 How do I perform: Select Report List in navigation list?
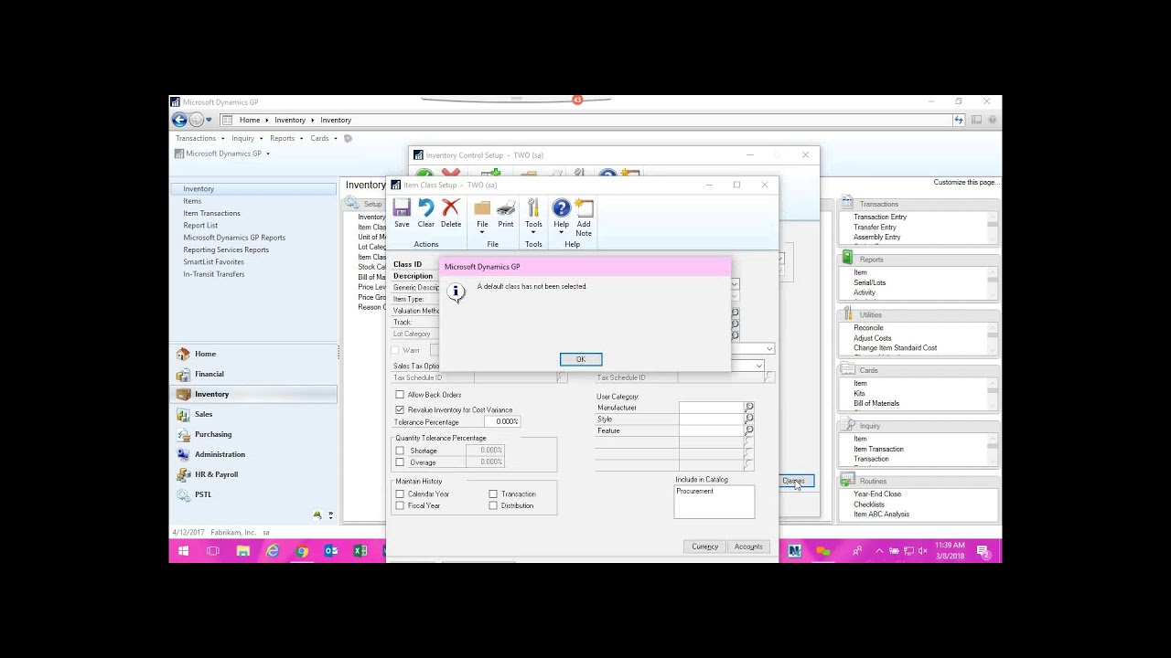200,225
